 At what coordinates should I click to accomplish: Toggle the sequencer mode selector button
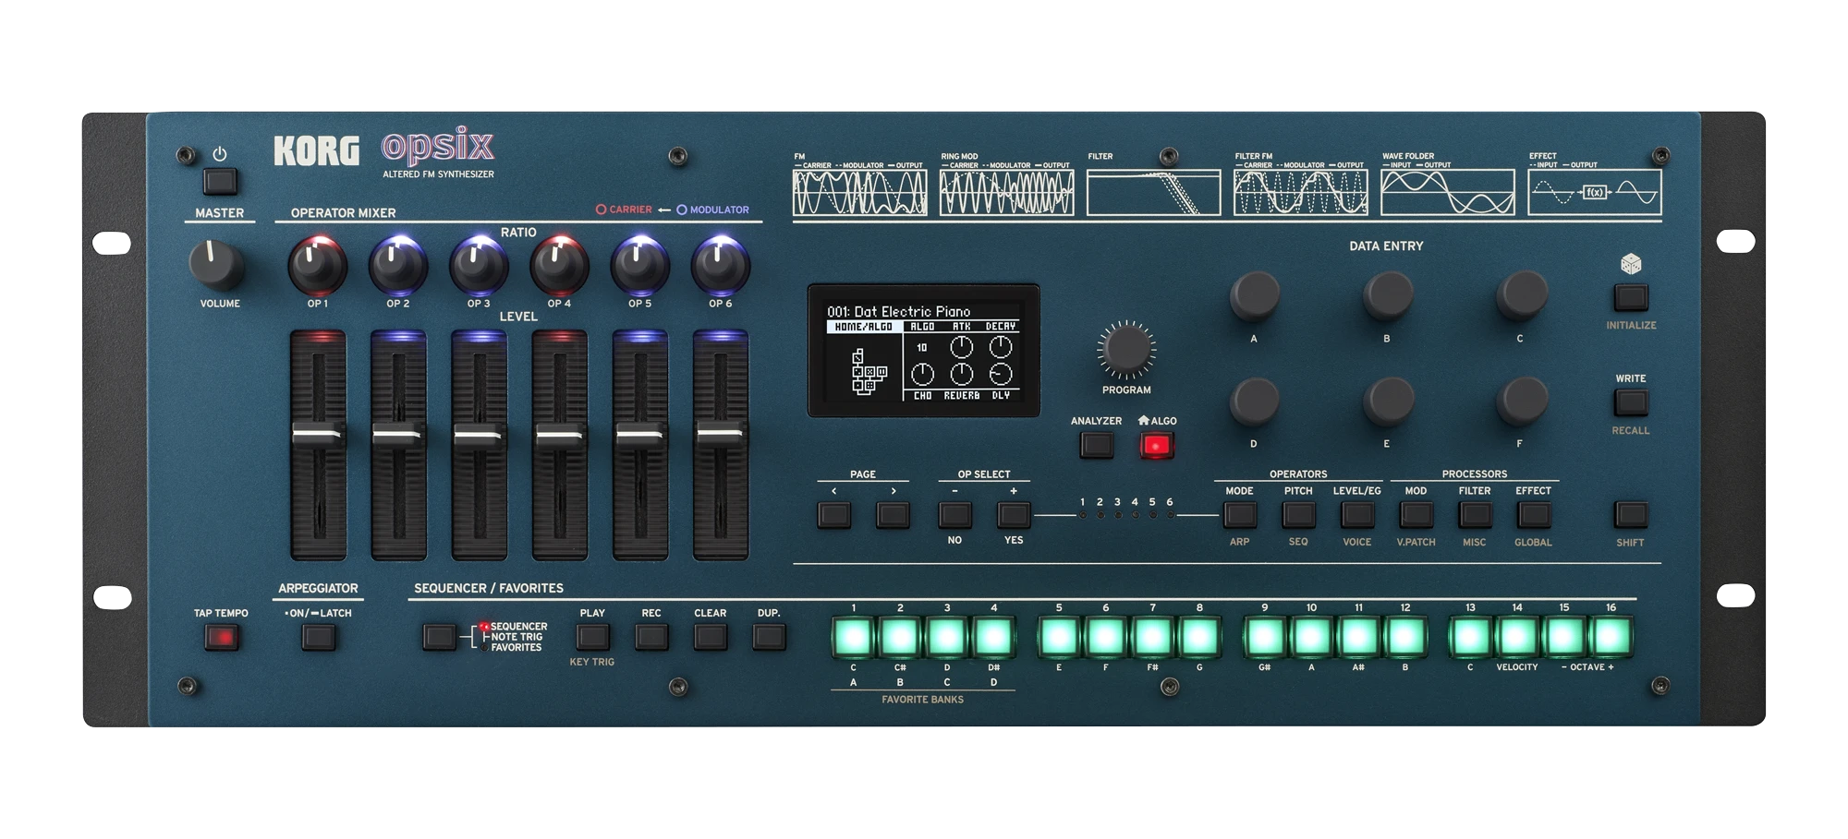pyautogui.click(x=439, y=637)
